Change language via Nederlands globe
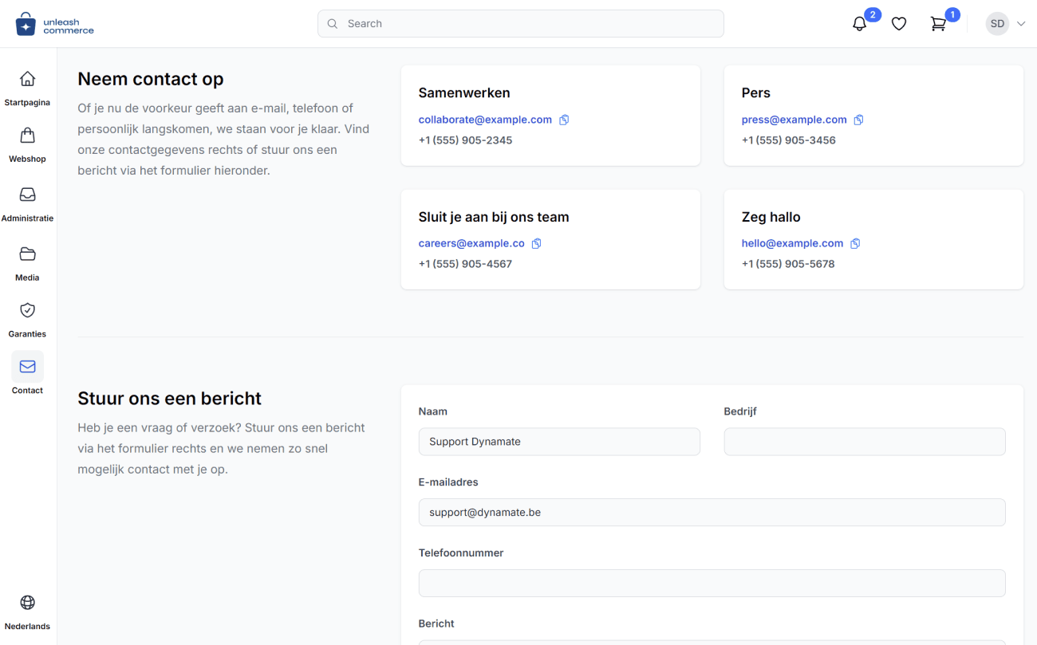 pos(27,612)
